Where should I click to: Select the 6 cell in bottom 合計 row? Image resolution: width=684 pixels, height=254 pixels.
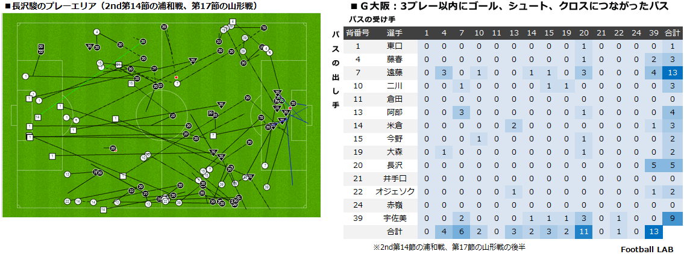462,231
